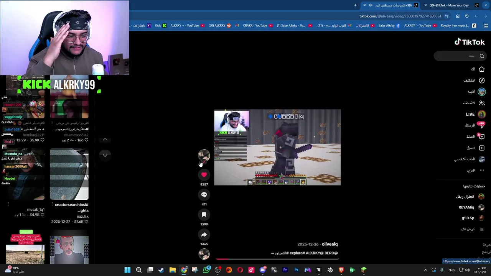
Task: Open the tab search dropdown arrow
Action: (x=486, y=5)
